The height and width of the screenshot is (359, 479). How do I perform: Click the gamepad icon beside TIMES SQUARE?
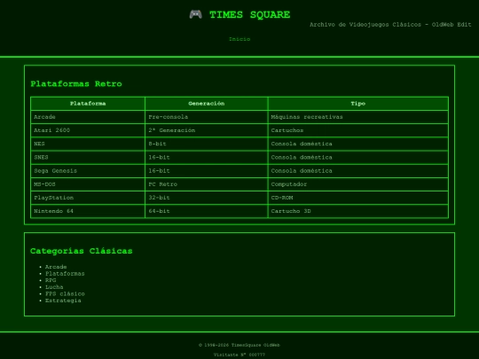[x=195, y=14]
